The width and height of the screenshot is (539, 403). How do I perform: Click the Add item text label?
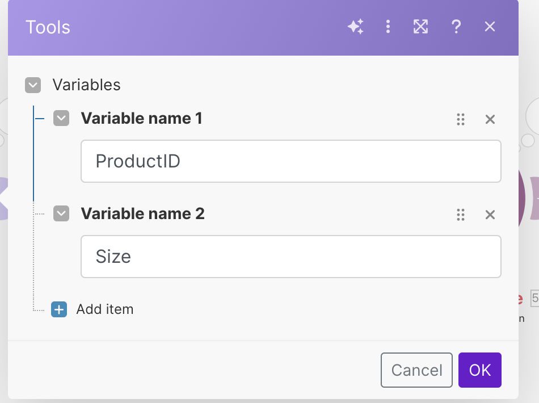pos(105,309)
